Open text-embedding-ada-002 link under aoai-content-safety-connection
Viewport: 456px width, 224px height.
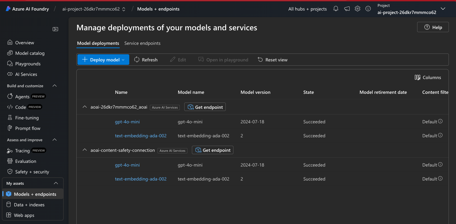[x=141, y=179]
